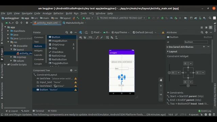Open Logcat tool window
Screen dimensions: 217x122
coord(12,111)
